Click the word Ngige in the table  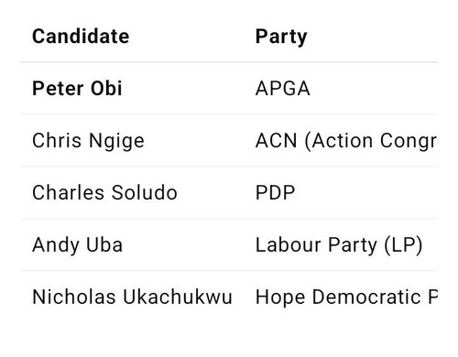tap(116, 142)
